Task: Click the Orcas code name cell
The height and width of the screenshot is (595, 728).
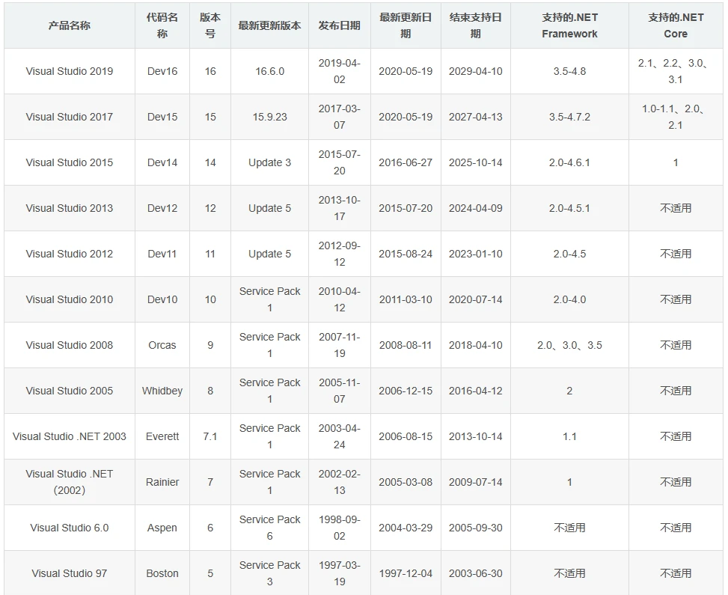Action: tap(162, 345)
